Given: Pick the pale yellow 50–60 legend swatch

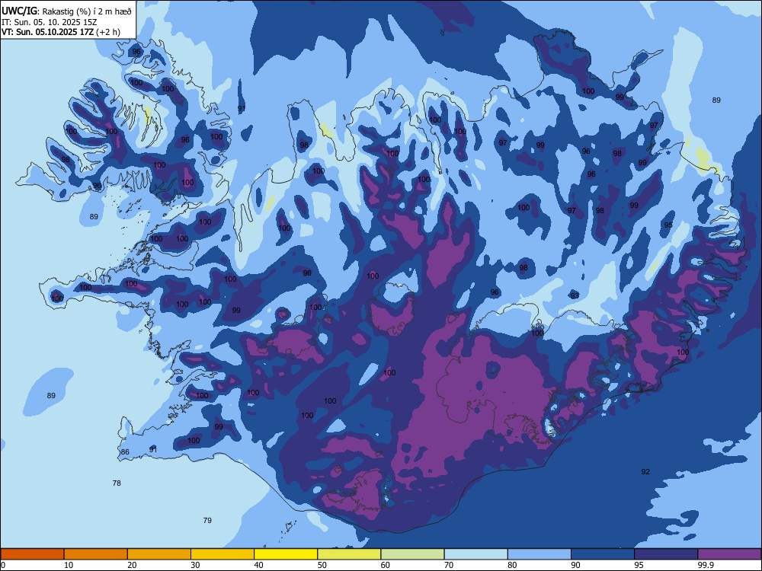Looking at the screenshot, I should (x=349, y=554).
